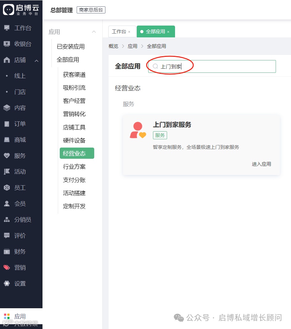Switch to the 工作台 tab

pos(119,32)
